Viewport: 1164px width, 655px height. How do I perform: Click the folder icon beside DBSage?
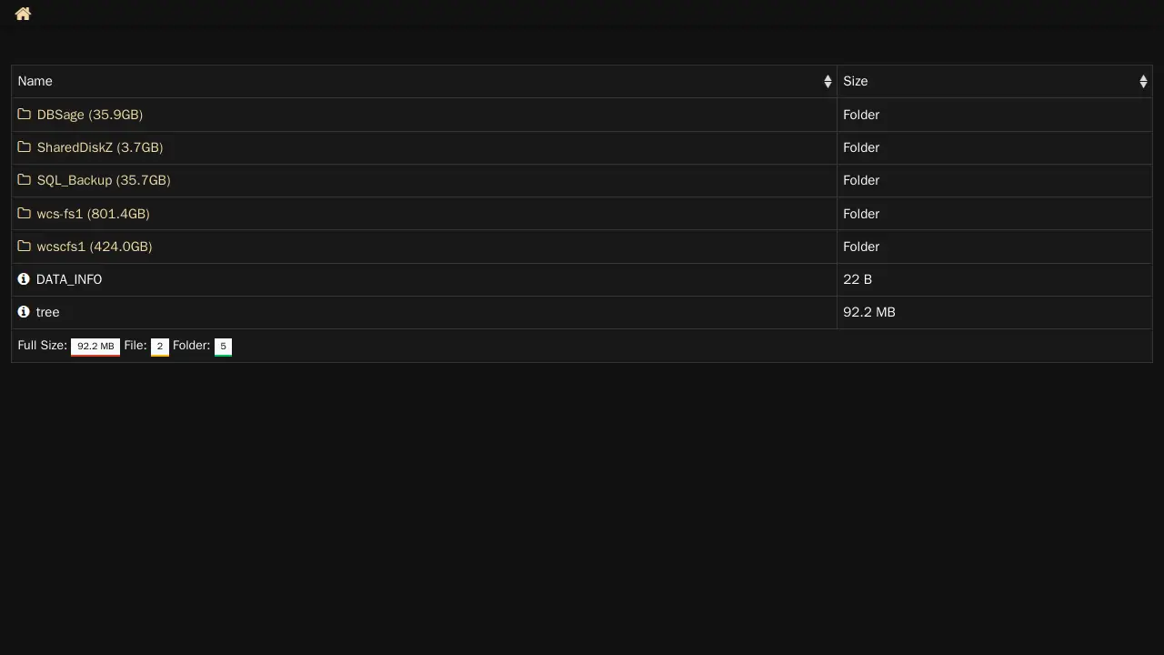[x=25, y=115]
